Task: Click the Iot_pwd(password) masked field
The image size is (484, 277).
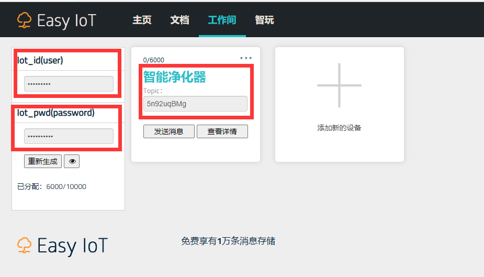Action: (69, 136)
